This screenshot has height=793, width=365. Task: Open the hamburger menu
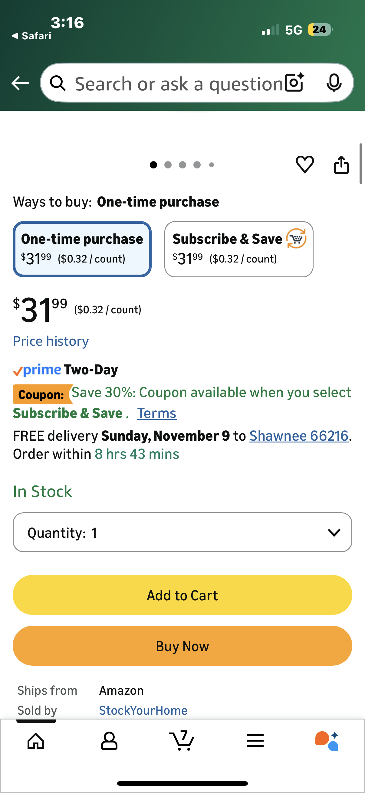255,741
